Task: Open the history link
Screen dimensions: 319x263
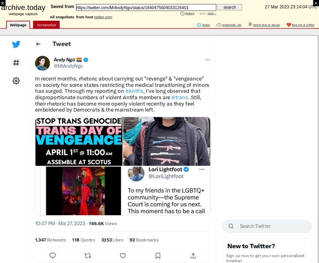Action: 190,14
